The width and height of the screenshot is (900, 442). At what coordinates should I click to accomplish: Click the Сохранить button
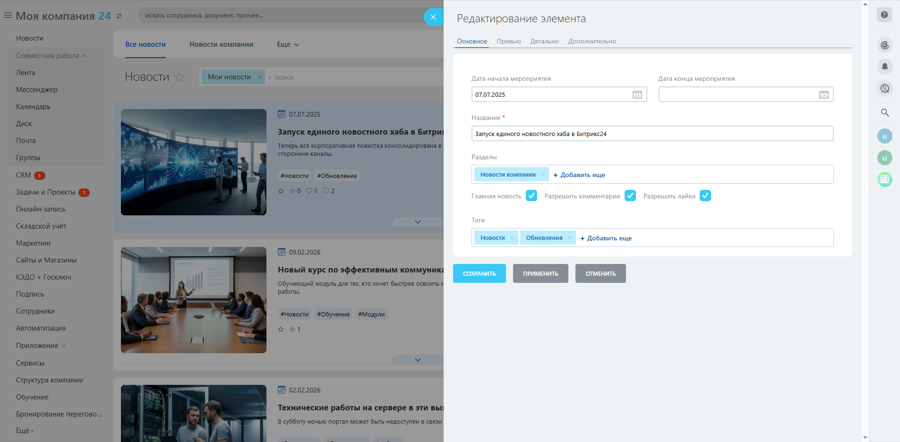click(x=479, y=273)
